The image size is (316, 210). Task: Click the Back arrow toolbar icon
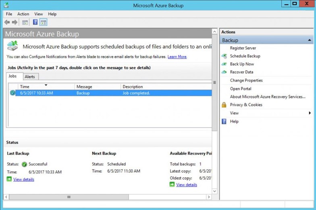pos(7,22)
